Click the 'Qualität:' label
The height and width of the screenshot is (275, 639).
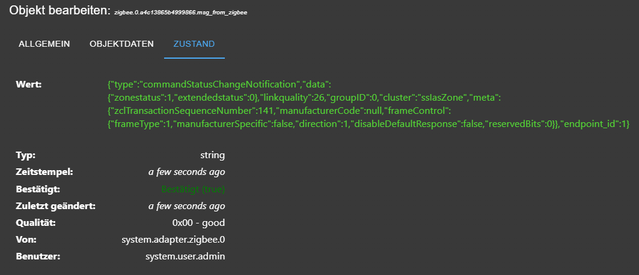click(x=35, y=223)
